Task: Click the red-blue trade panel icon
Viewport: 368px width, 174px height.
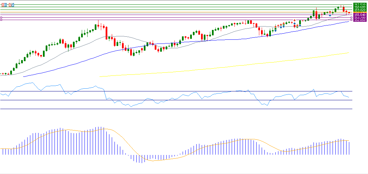Action: coord(11,5)
